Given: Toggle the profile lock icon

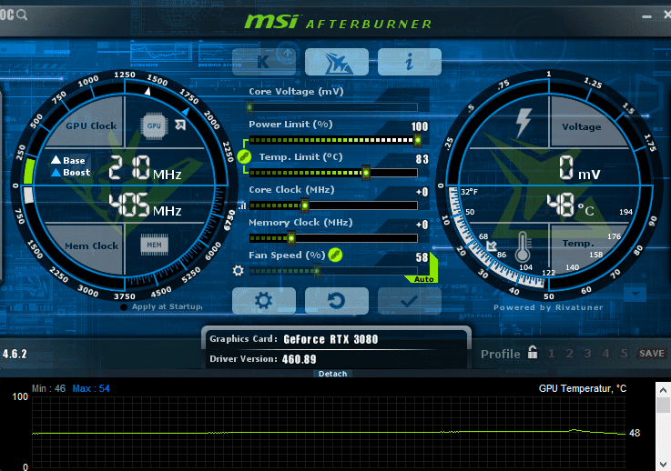Looking at the screenshot, I should pos(533,352).
